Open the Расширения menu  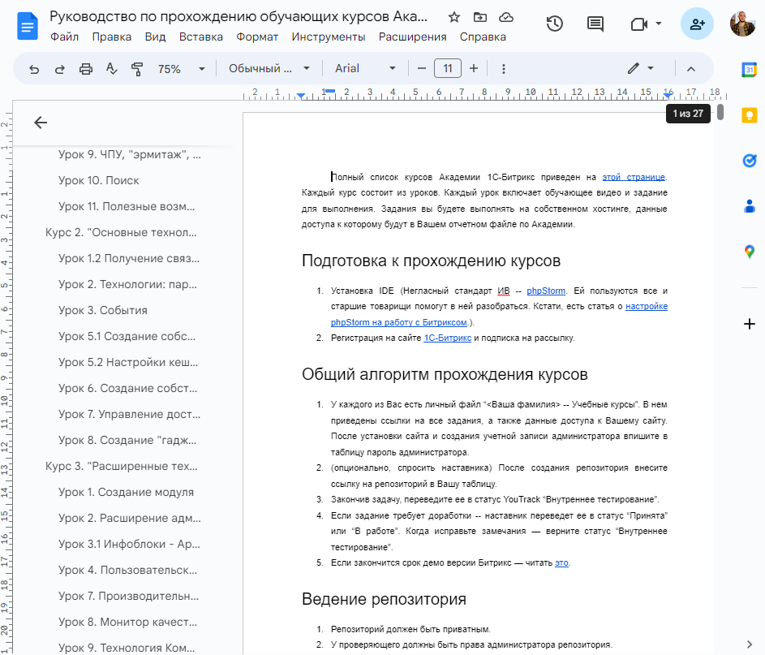(412, 37)
